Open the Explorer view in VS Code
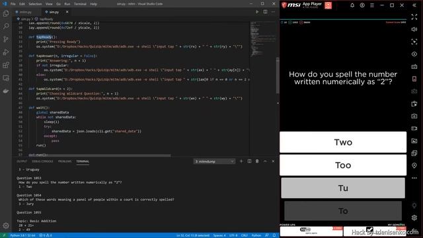The image size is (423, 238). [x=6, y=13]
